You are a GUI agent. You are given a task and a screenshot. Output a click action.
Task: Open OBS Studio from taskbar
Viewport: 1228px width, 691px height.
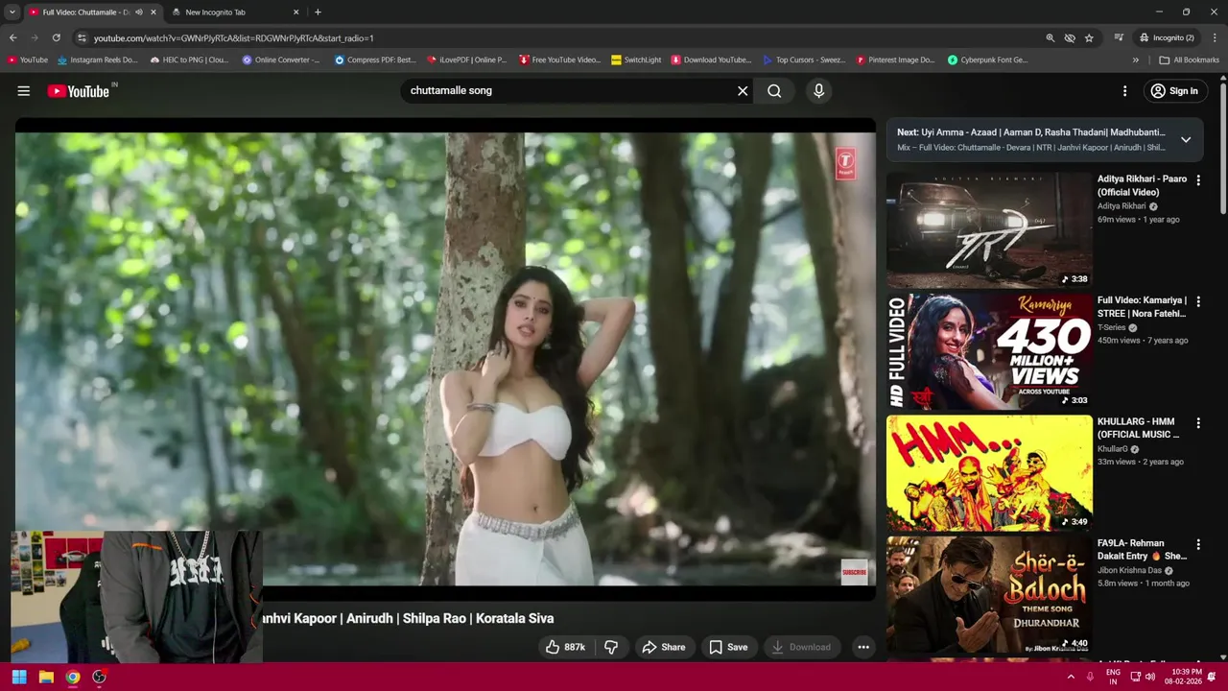[99, 677]
